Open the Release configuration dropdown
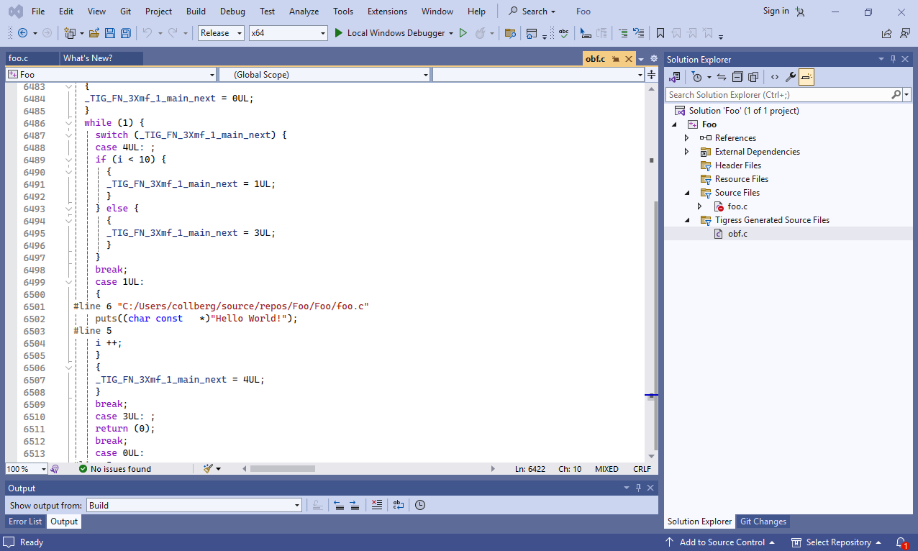 (x=222, y=33)
